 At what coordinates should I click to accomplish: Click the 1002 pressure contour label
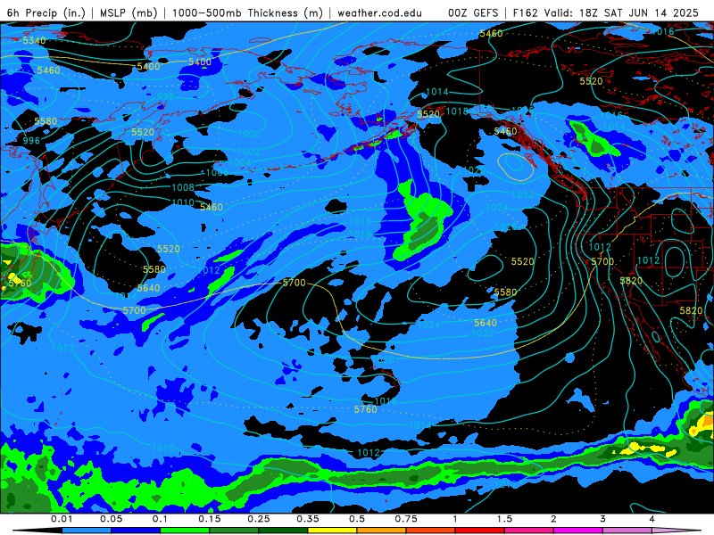coord(249,152)
